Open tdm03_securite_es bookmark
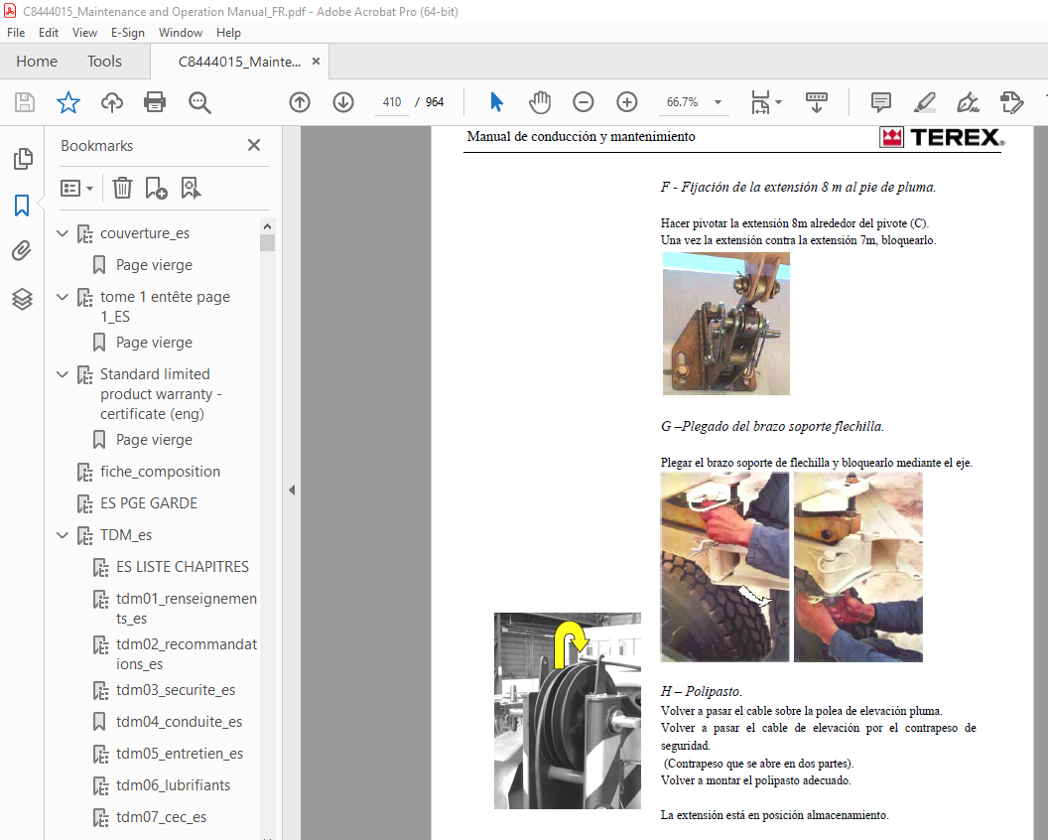The height and width of the screenshot is (840, 1048). point(175,690)
